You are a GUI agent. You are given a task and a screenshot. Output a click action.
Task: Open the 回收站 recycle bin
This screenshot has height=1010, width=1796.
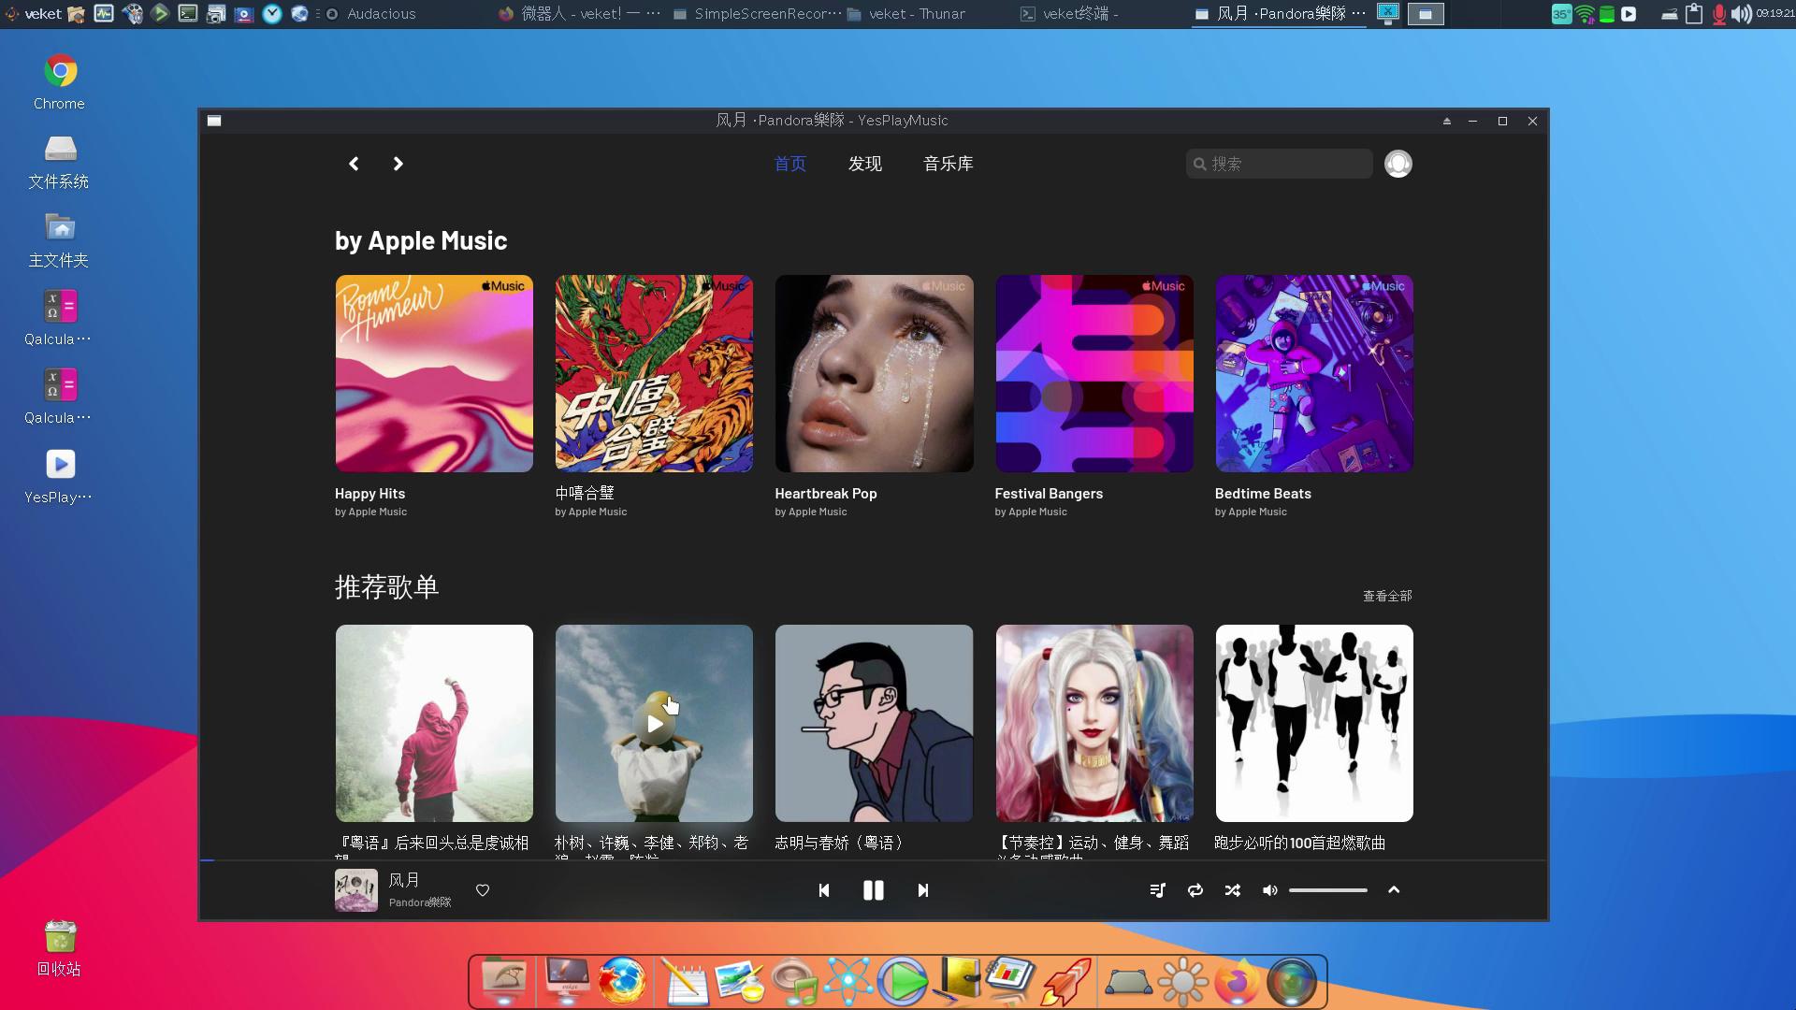(59, 948)
